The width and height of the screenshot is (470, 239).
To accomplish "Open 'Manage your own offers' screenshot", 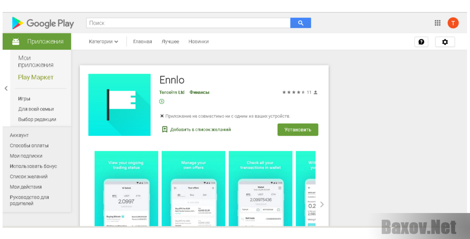I will pyautogui.click(x=193, y=189).
